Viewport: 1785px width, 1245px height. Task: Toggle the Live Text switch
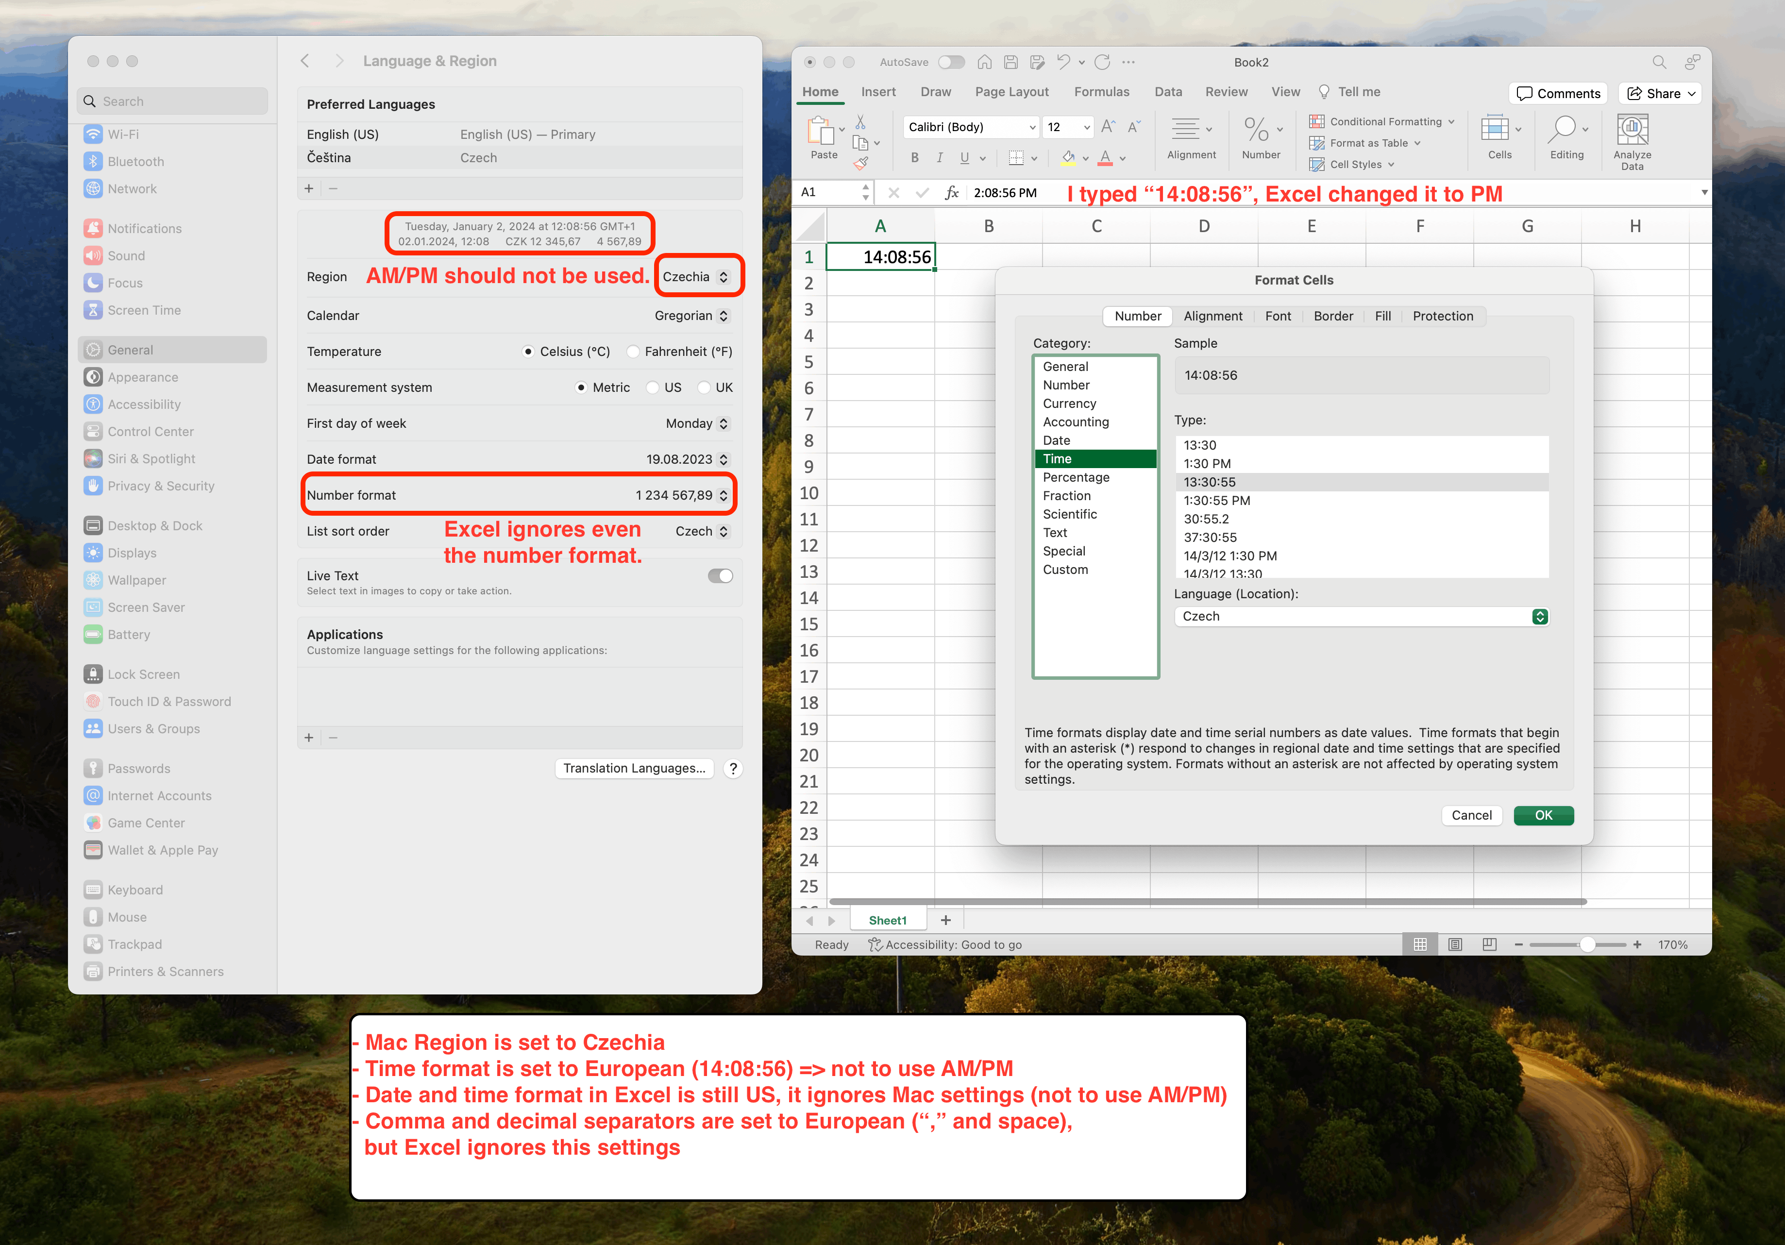click(x=720, y=576)
